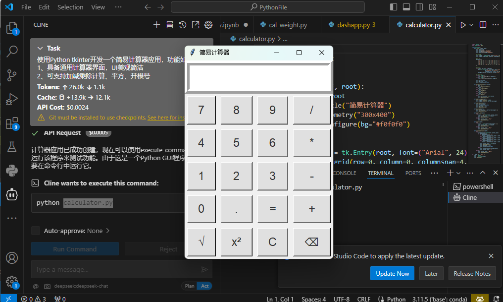Open the Cline robot view
The image size is (503, 302).
12,195
